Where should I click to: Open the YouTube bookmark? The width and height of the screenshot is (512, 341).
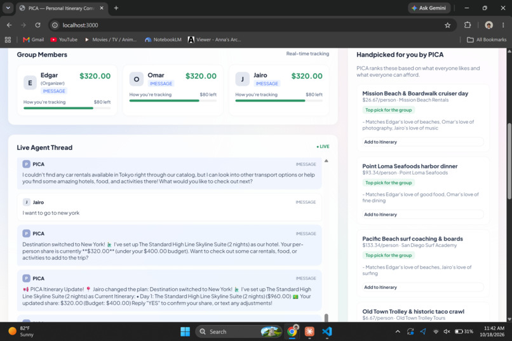coord(64,40)
